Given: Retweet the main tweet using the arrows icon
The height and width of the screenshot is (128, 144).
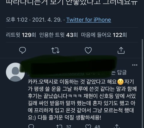Looking at the screenshot, I should point(55,50).
